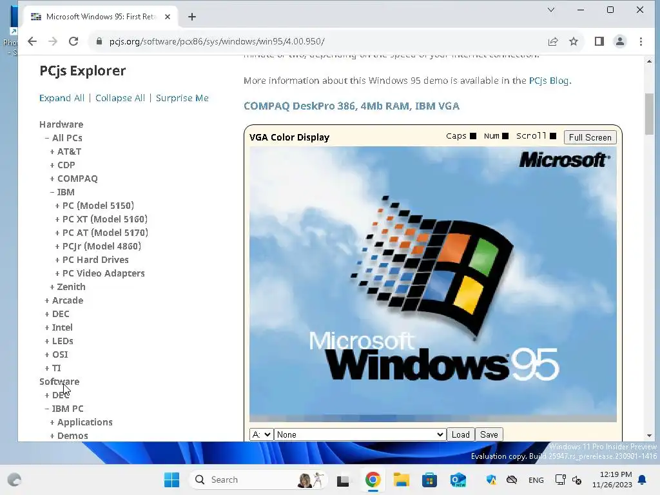Open the PCjs Blog link

[x=549, y=81]
